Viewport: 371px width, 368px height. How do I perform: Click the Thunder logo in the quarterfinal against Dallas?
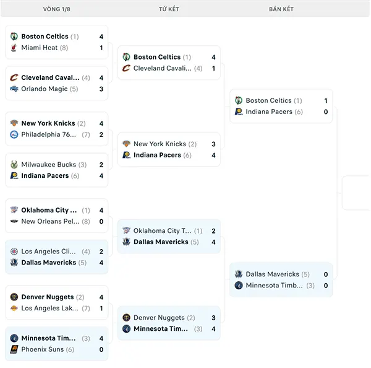126,230
